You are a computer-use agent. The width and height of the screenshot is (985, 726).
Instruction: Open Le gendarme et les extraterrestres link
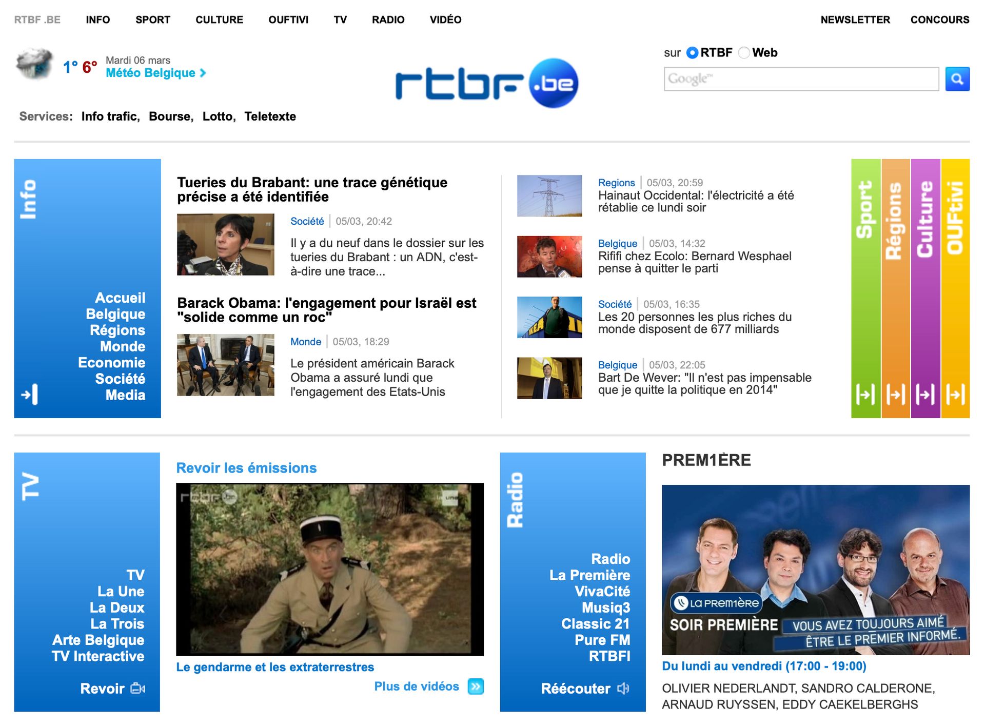(x=275, y=667)
